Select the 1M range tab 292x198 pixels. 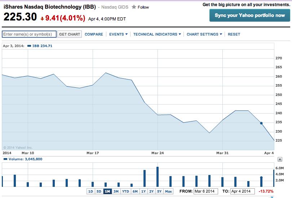tap(107, 191)
